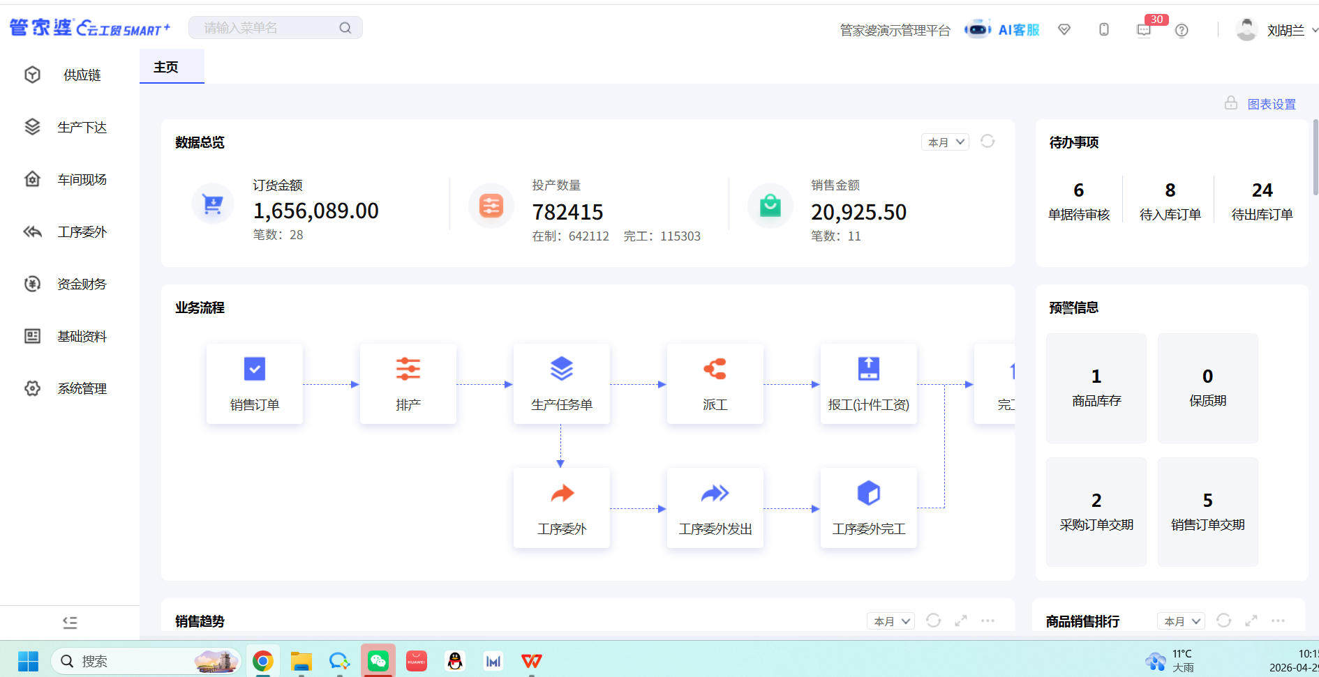This screenshot has height=677, width=1319.
Task: Open the 工序委外发出 workflow card
Action: [x=715, y=508]
